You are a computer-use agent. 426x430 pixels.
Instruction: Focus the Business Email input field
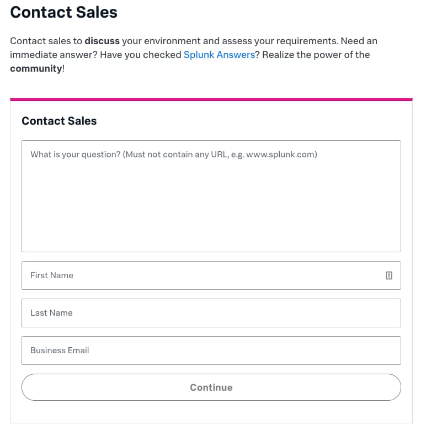(211, 351)
